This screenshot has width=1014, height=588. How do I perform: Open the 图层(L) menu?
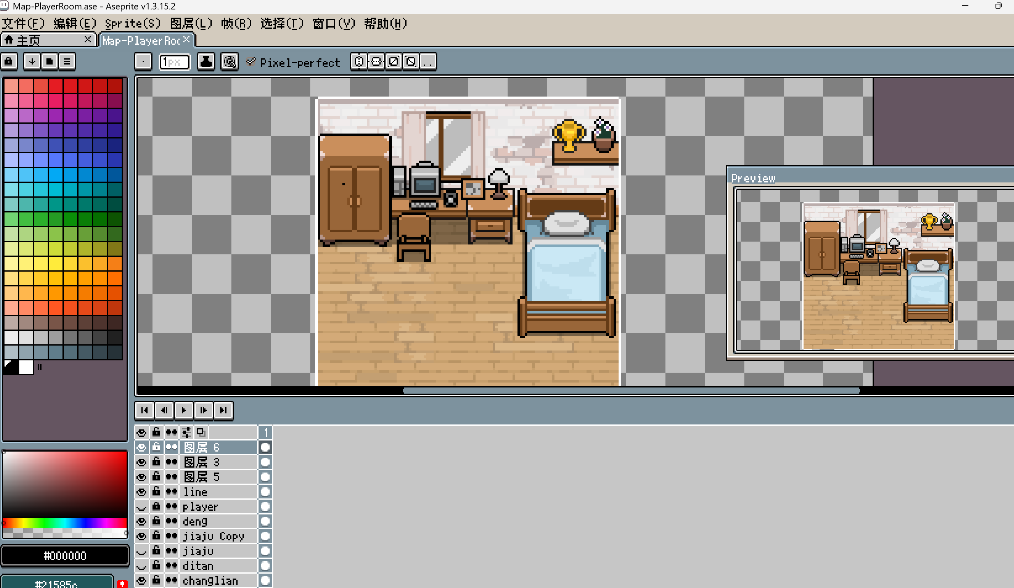(x=191, y=23)
